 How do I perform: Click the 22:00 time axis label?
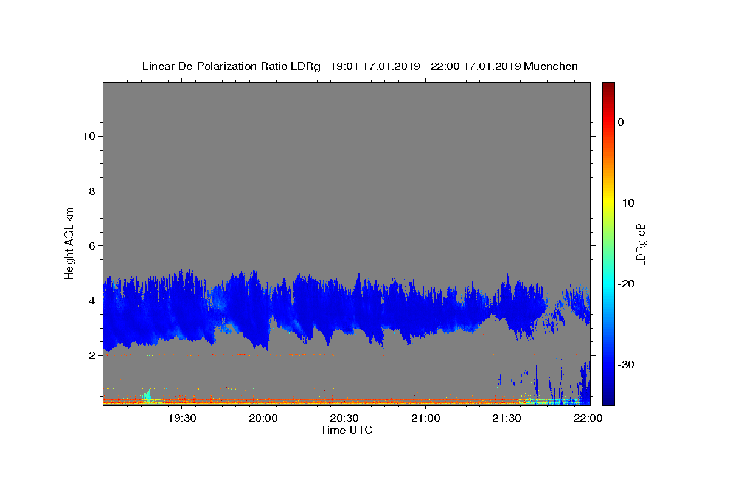coord(588,418)
